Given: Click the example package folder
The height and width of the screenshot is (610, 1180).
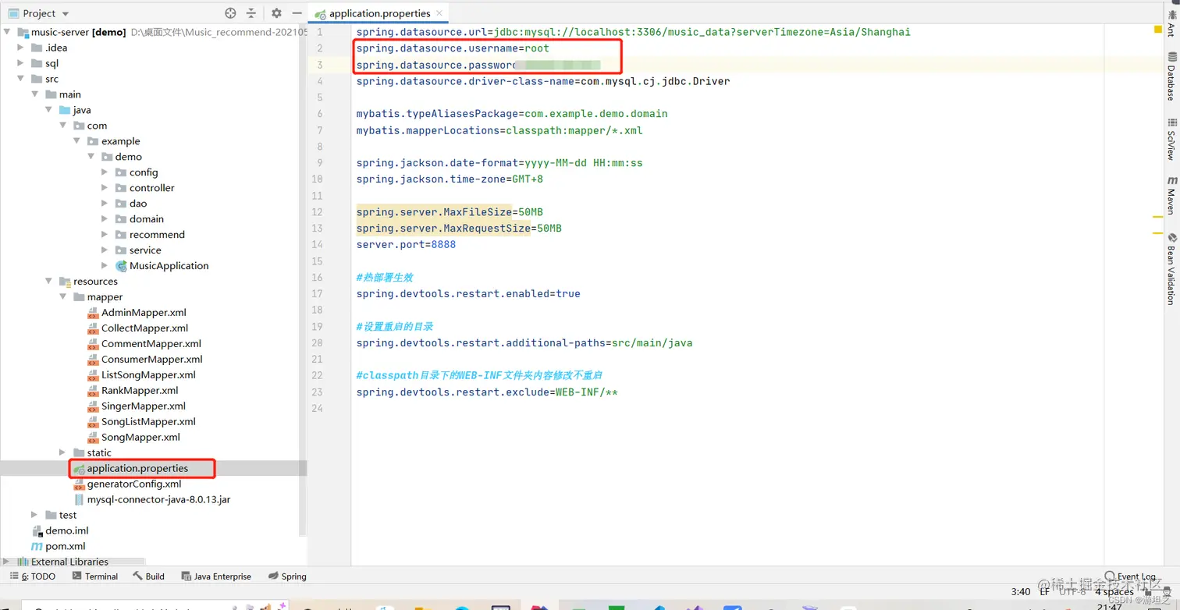Looking at the screenshot, I should coord(120,141).
